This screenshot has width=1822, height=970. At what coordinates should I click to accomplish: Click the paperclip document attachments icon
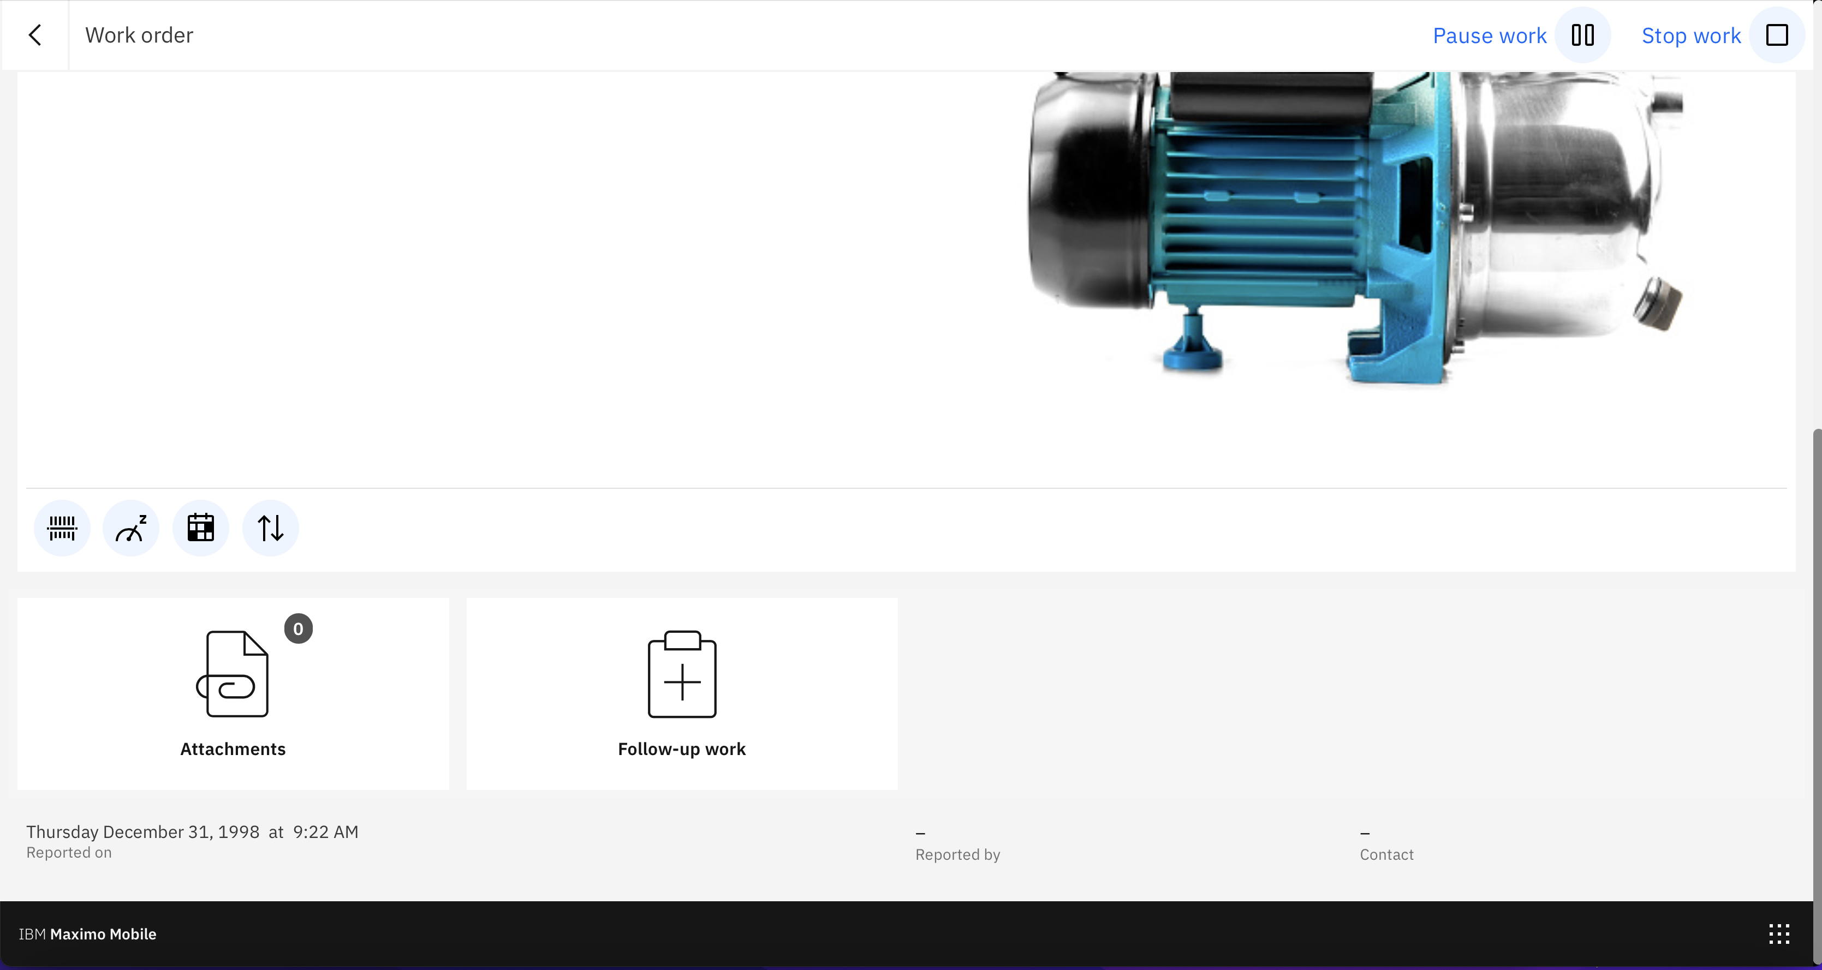tap(233, 674)
